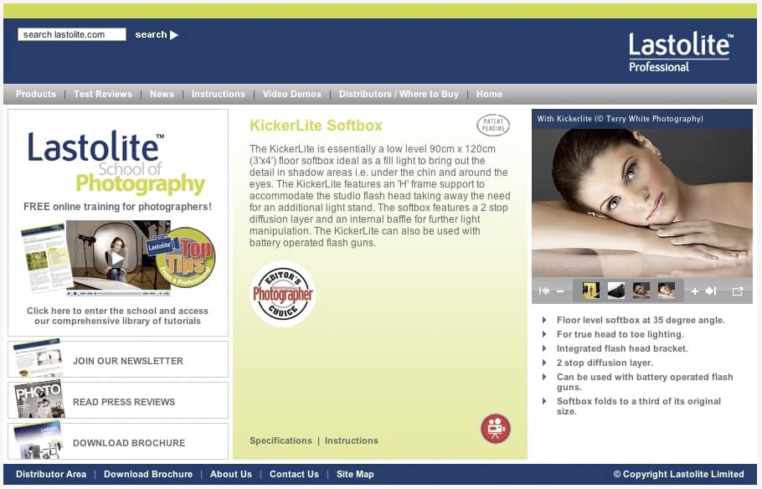Screen dimensions: 762x489
Task: Click the Editor's Choice Photographer badge
Action: pos(283,294)
